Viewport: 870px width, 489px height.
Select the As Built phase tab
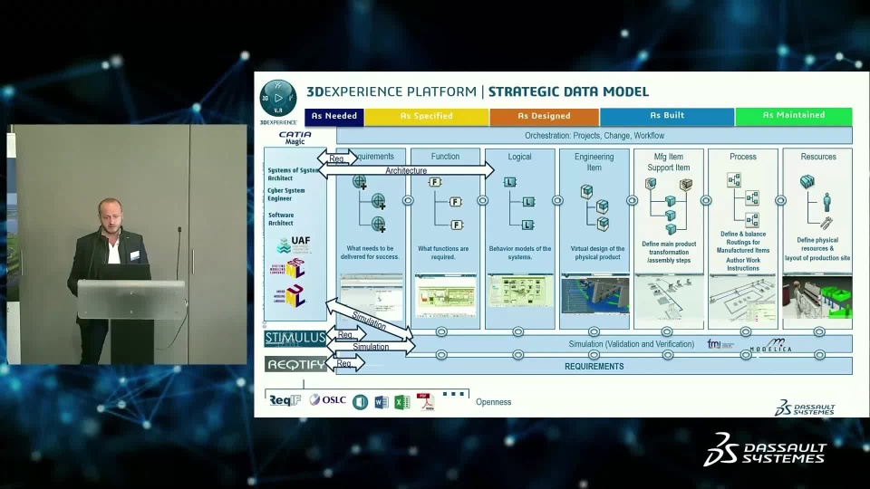pyautogui.click(x=667, y=116)
